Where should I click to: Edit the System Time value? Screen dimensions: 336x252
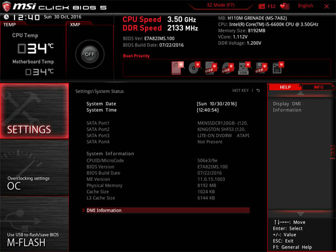point(208,110)
